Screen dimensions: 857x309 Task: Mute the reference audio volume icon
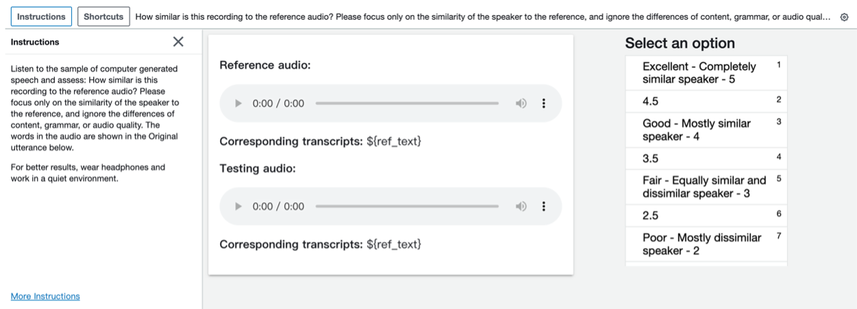click(x=521, y=103)
